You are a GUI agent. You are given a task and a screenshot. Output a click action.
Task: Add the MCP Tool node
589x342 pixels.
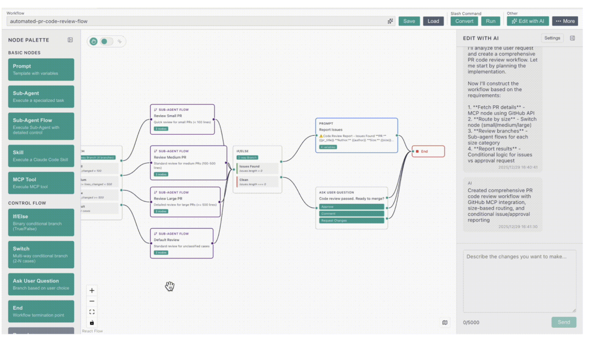pos(41,183)
